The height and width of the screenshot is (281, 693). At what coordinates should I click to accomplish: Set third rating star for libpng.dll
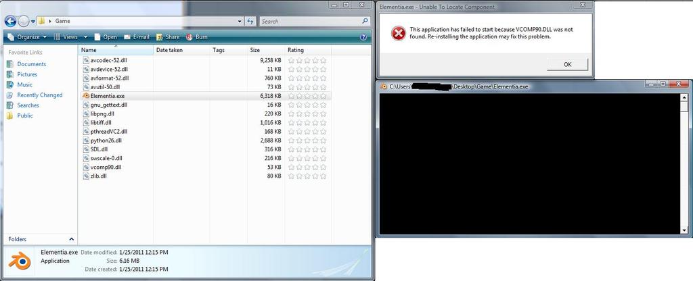pyautogui.click(x=307, y=113)
